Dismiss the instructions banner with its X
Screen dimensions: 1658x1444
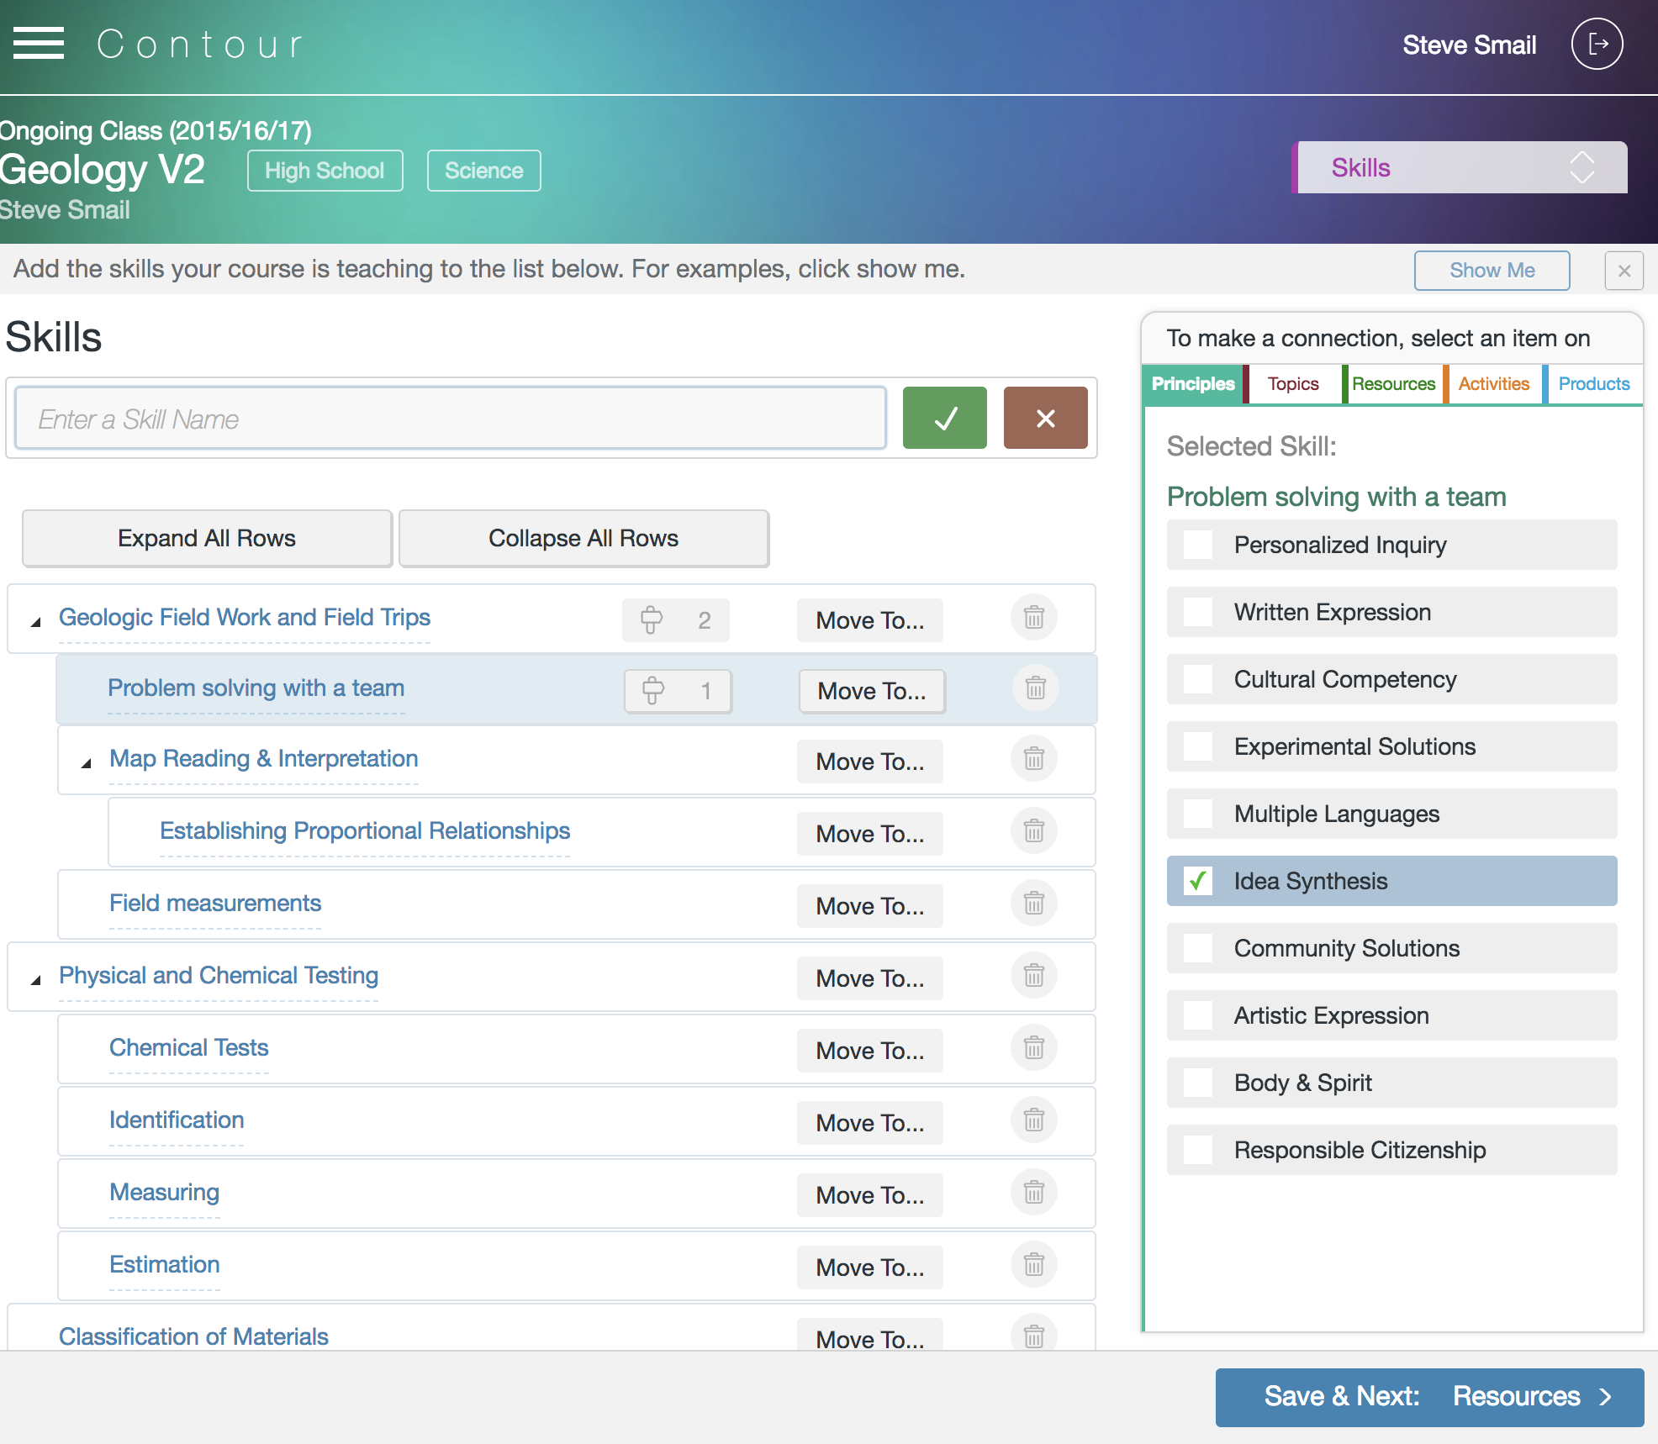tap(1624, 270)
